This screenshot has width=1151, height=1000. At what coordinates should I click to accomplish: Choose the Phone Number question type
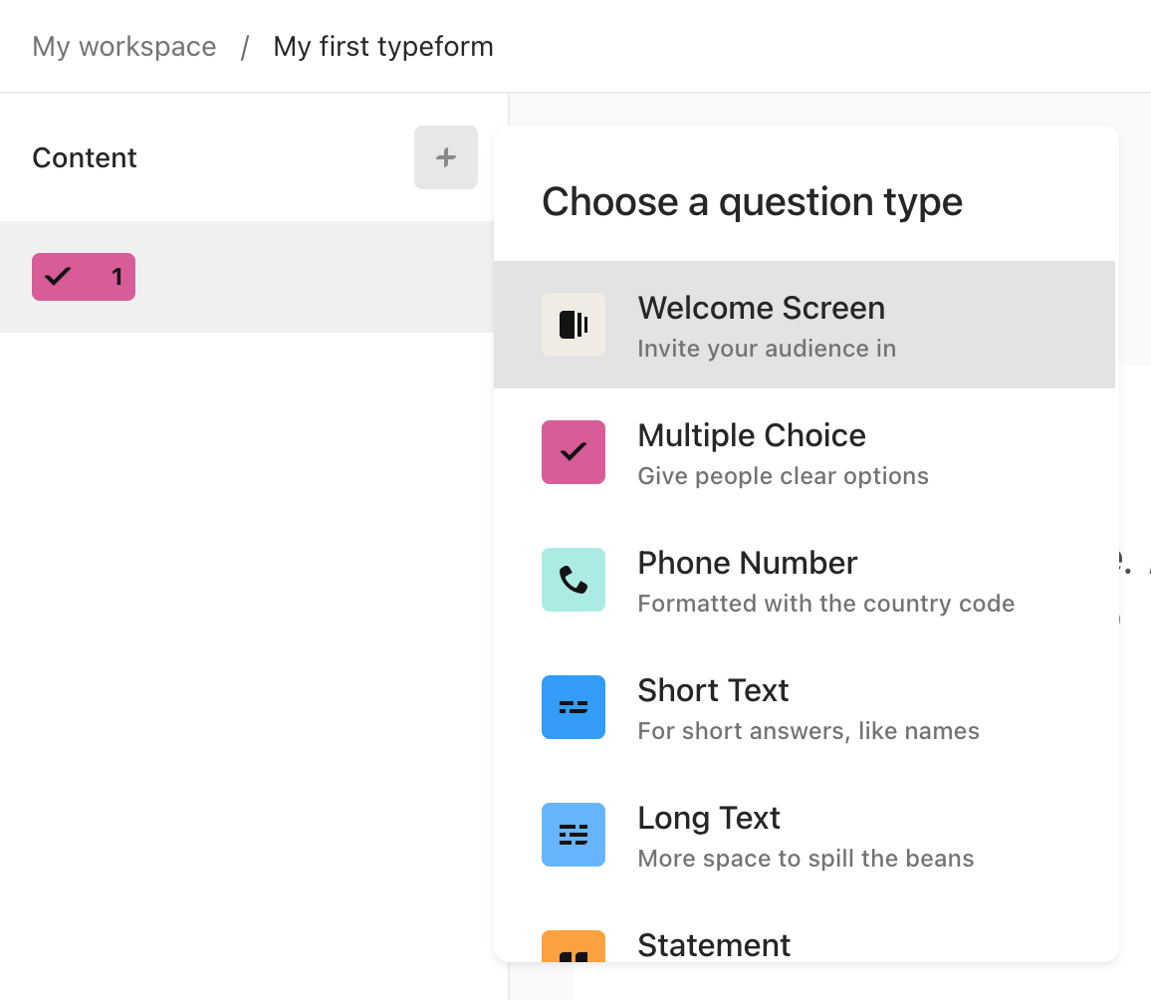pos(805,580)
